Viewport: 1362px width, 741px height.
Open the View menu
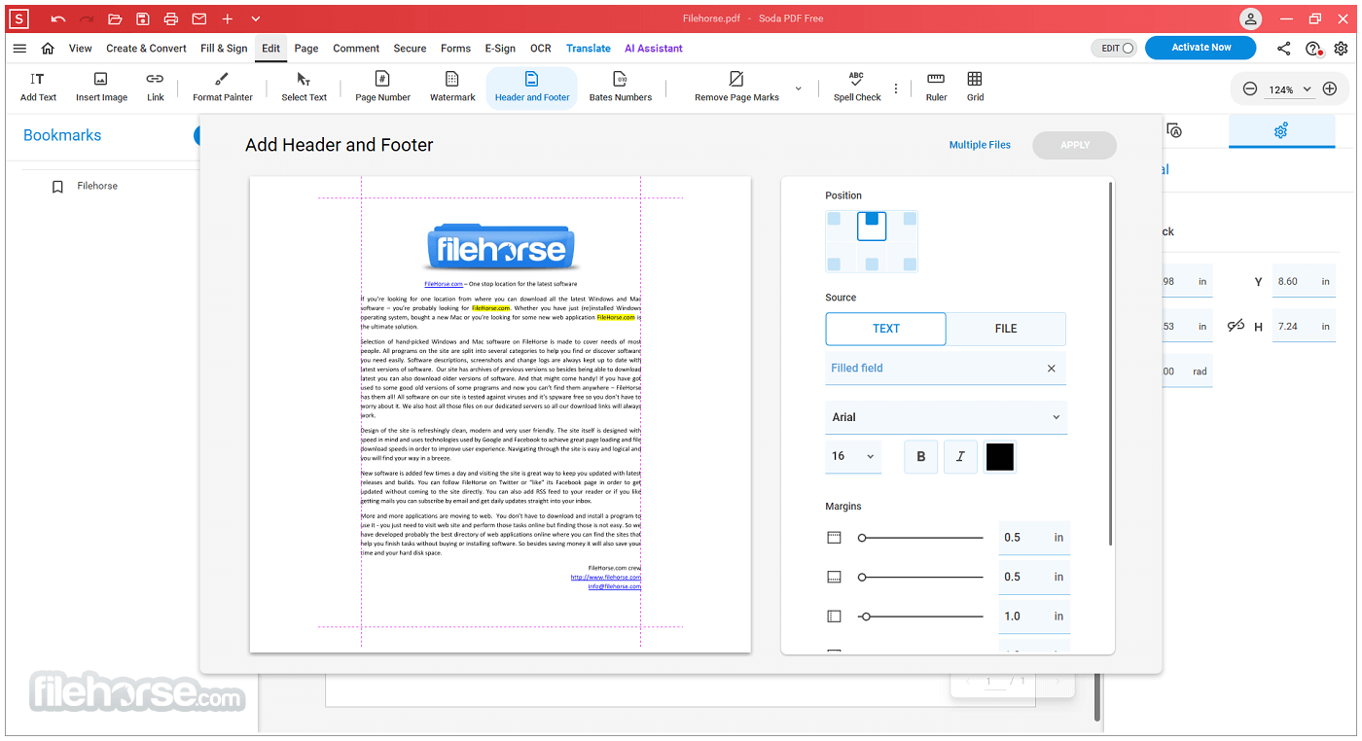81,49
